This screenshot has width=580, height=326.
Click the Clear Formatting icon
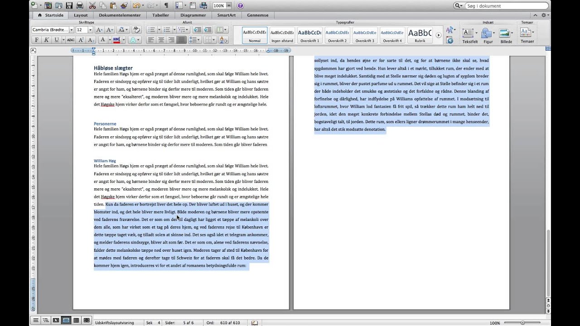[137, 29]
